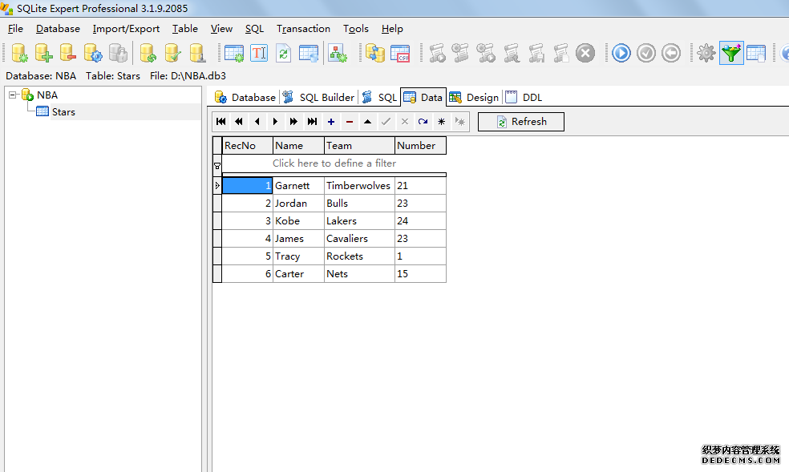Toggle the funnel filter toolbar button
789x472 pixels.
tap(730, 53)
